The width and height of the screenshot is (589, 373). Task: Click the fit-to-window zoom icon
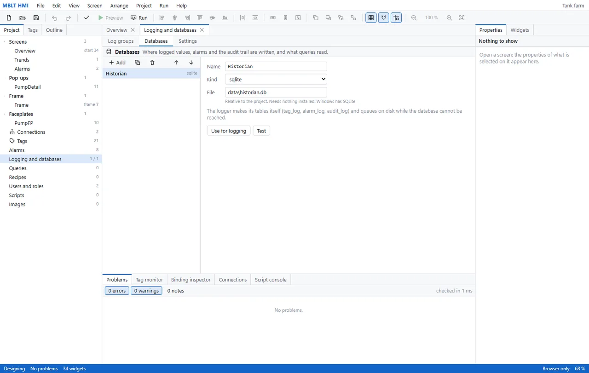point(462,18)
